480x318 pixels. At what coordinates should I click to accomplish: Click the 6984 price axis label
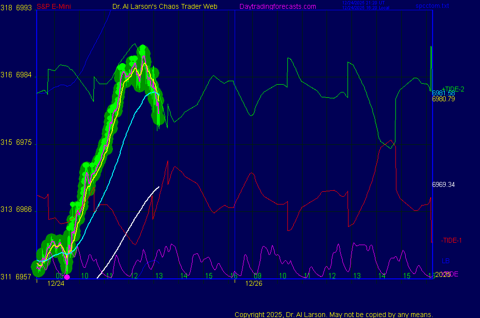(x=24, y=75)
